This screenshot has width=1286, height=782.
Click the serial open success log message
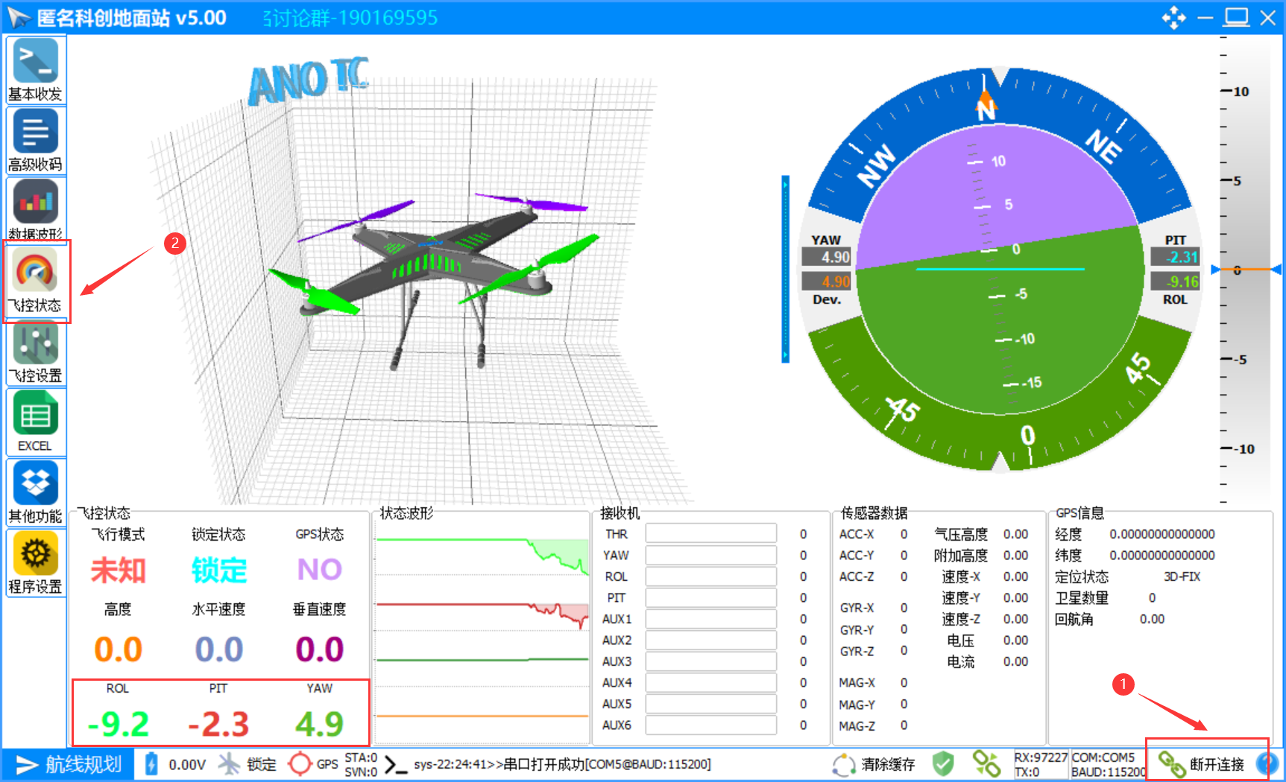coord(562,764)
